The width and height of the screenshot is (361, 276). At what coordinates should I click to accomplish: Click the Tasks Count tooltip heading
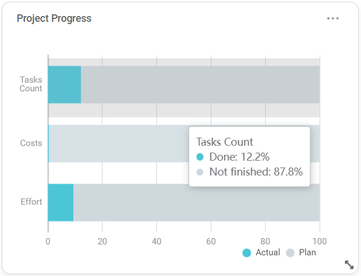pos(225,142)
